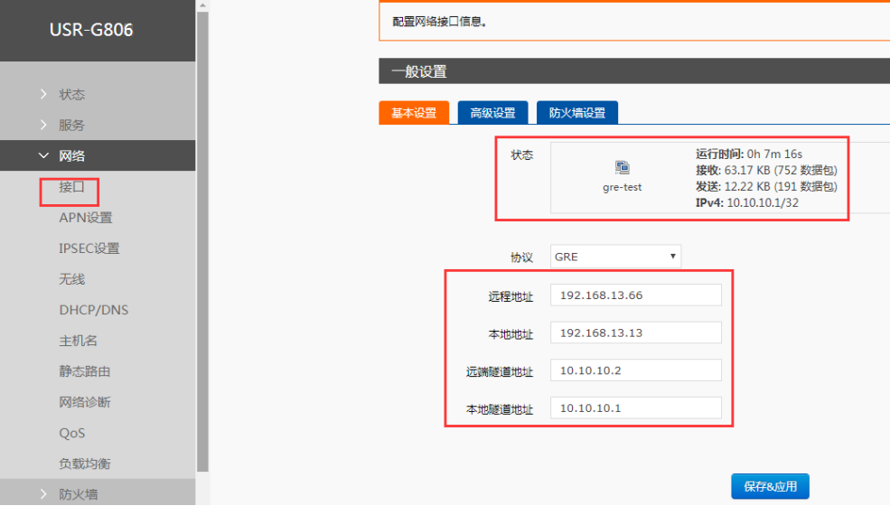
Task: Open 接口 in the network menu
Action: [x=71, y=187]
